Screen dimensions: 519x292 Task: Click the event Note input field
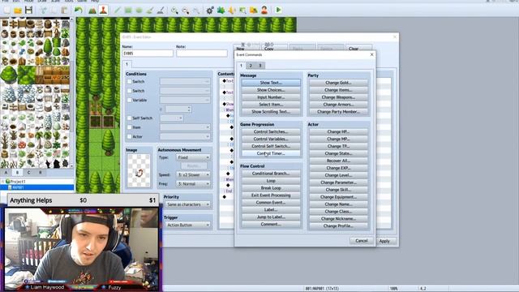[x=202, y=54]
